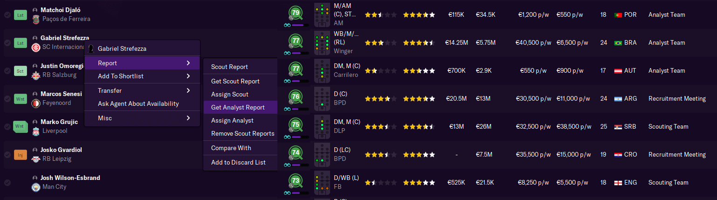Image resolution: width=717 pixels, height=200 pixels.
Task: Click the Wnt badge beside Marcos Senesi
Action: point(21,98)
